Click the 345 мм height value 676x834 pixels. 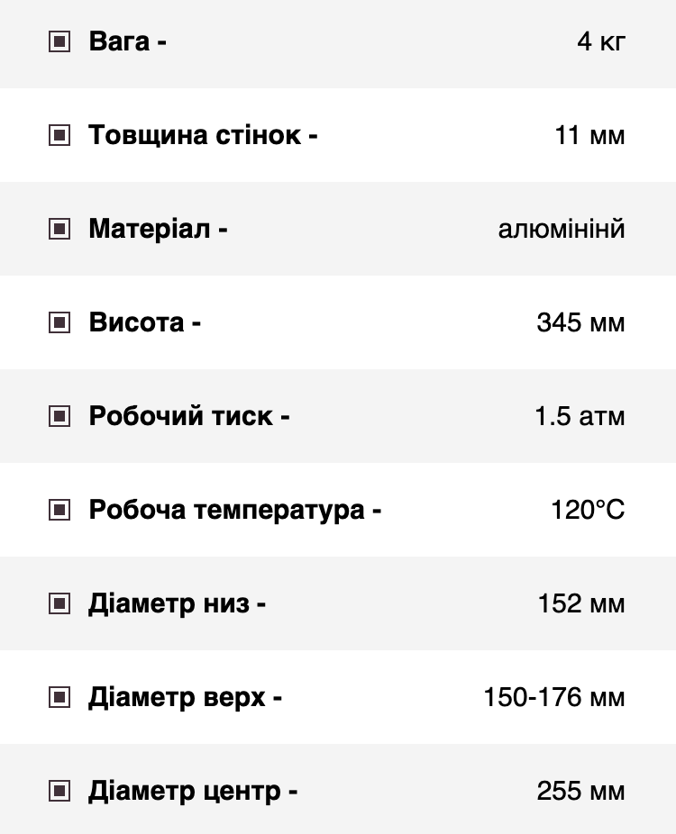click(x=580, y=322)
